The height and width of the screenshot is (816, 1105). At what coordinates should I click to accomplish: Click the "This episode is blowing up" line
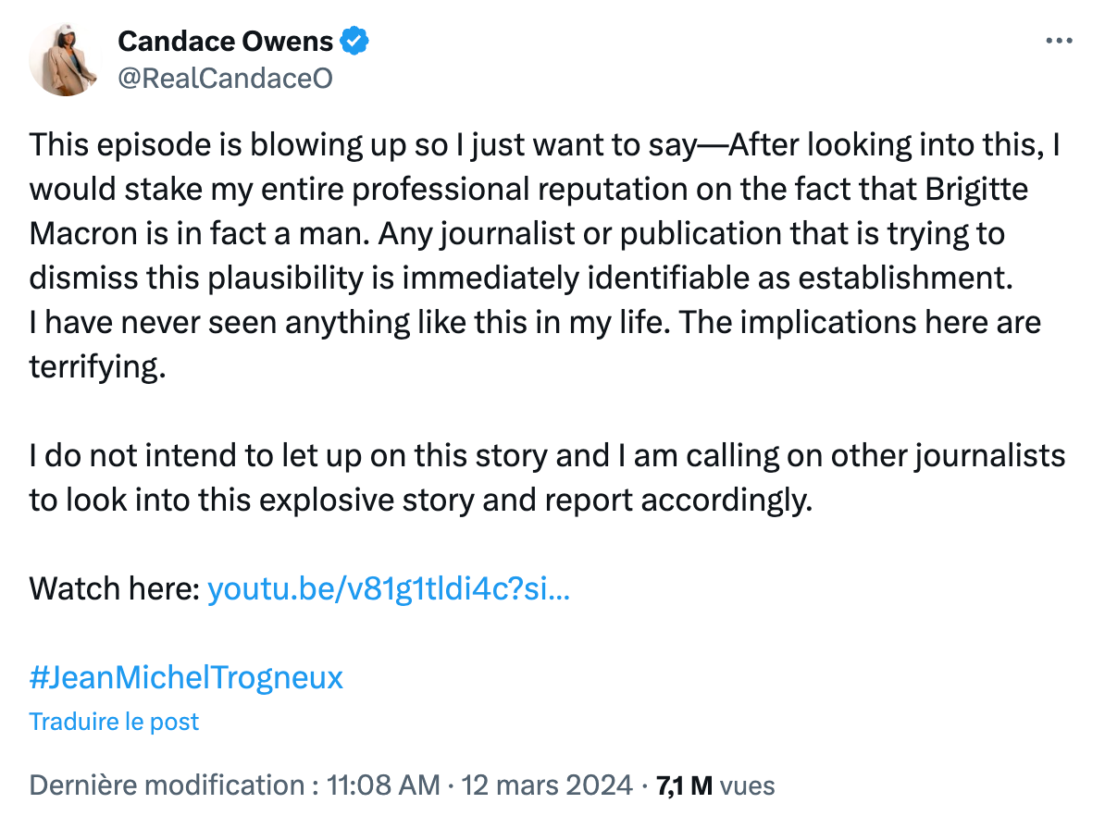click(544, 145)
